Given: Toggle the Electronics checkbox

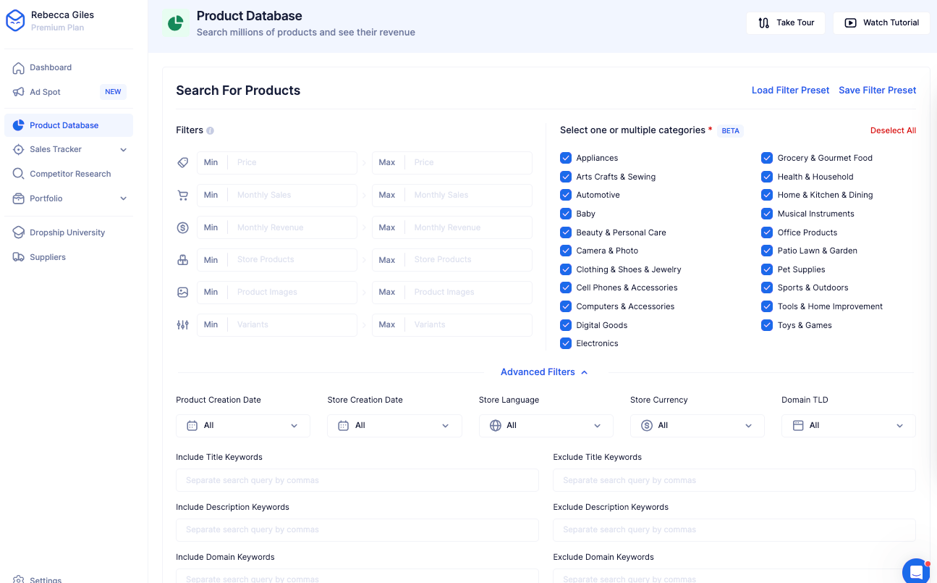Looking at the screenshot, I should pyautogui.click(x=566, y=343).
